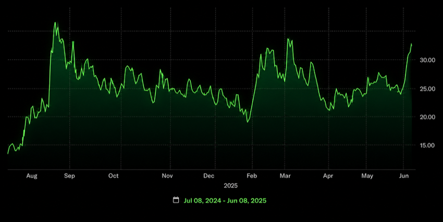Image resolution: width=443 pixels, height=222 pixels.
Task: Click the chart's lowest trough before February
Action: [248, 122]
